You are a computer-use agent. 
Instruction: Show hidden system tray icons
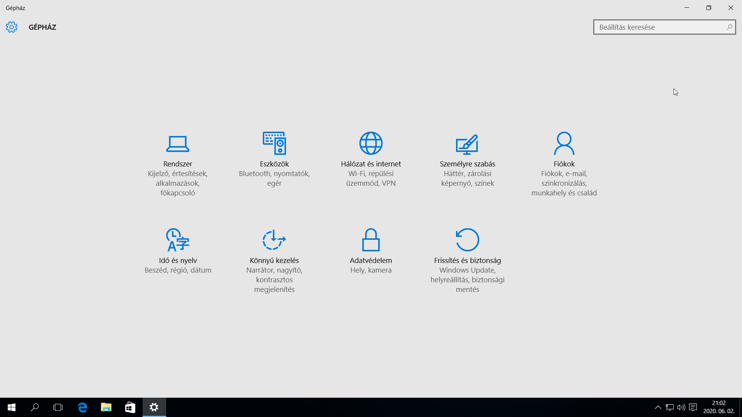658,407
